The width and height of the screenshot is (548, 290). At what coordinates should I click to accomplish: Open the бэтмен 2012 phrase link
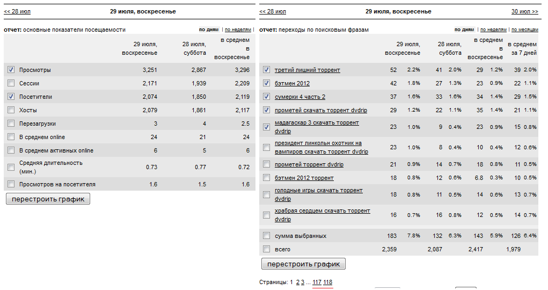(x=292, y=83)
